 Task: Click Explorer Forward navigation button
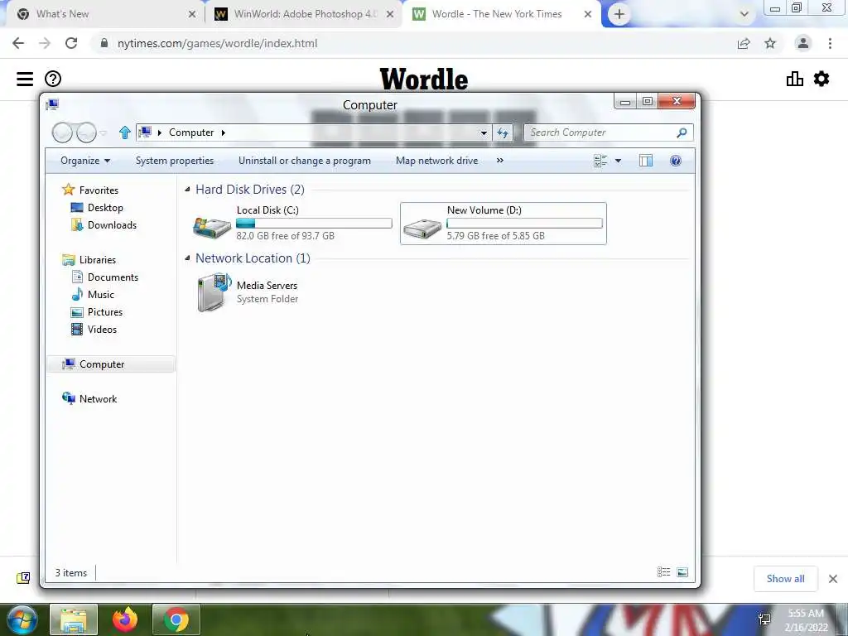(x=86, y=132)
